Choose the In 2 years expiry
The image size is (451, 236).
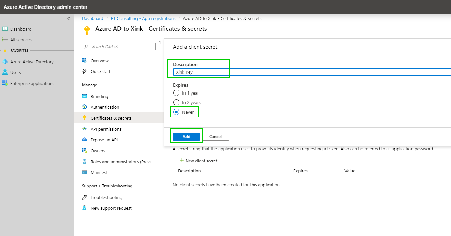coord(176,102)
